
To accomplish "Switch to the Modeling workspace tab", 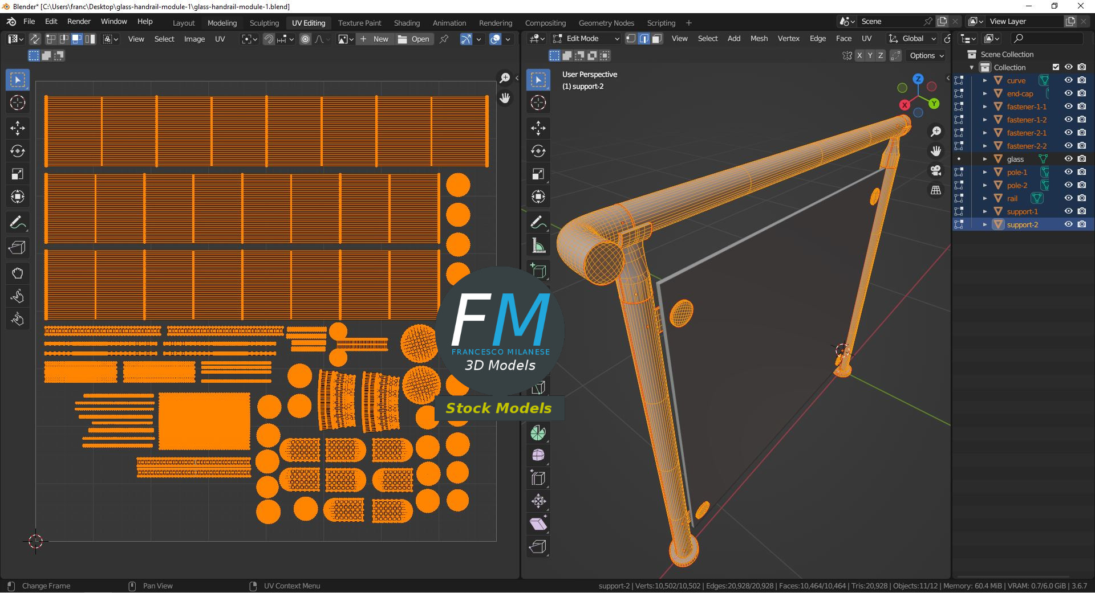I will click(x=222, y=23).
